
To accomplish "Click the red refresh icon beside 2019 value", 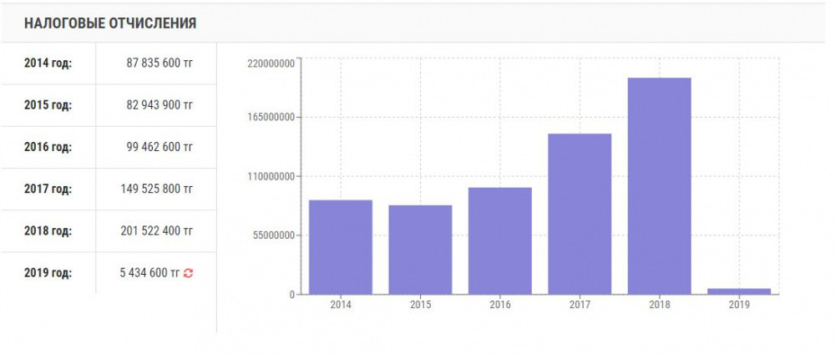I will pyautogui.click(x=188, y=273).
